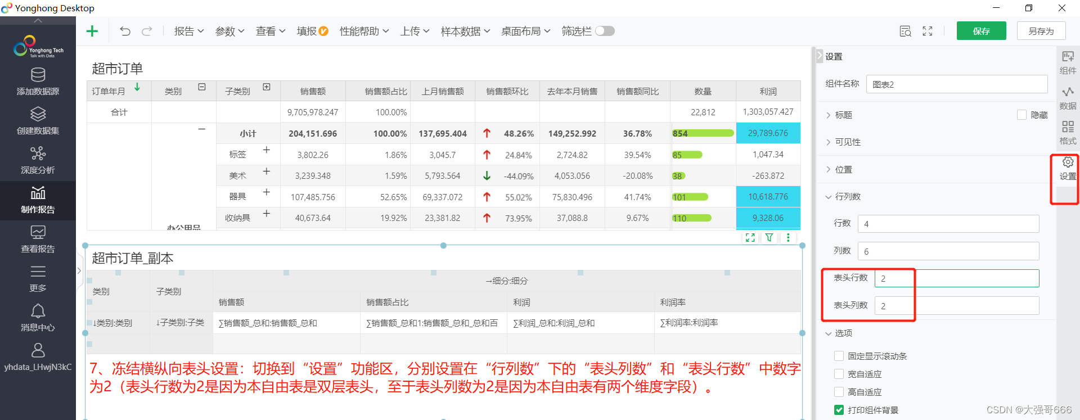Click the 组件名称 input field
This screenshot has width=1080, height=420.
point(956,84)
